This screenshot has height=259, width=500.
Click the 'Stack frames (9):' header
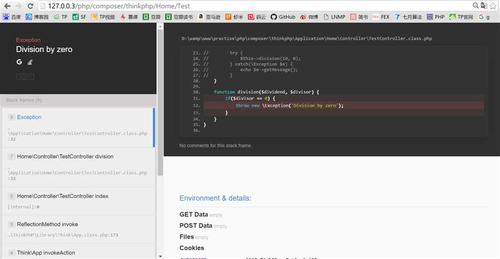coord(24,100)
